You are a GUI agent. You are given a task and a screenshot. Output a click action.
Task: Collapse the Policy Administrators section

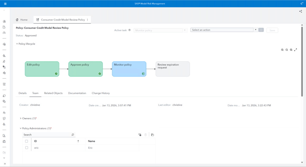(21, 128)
